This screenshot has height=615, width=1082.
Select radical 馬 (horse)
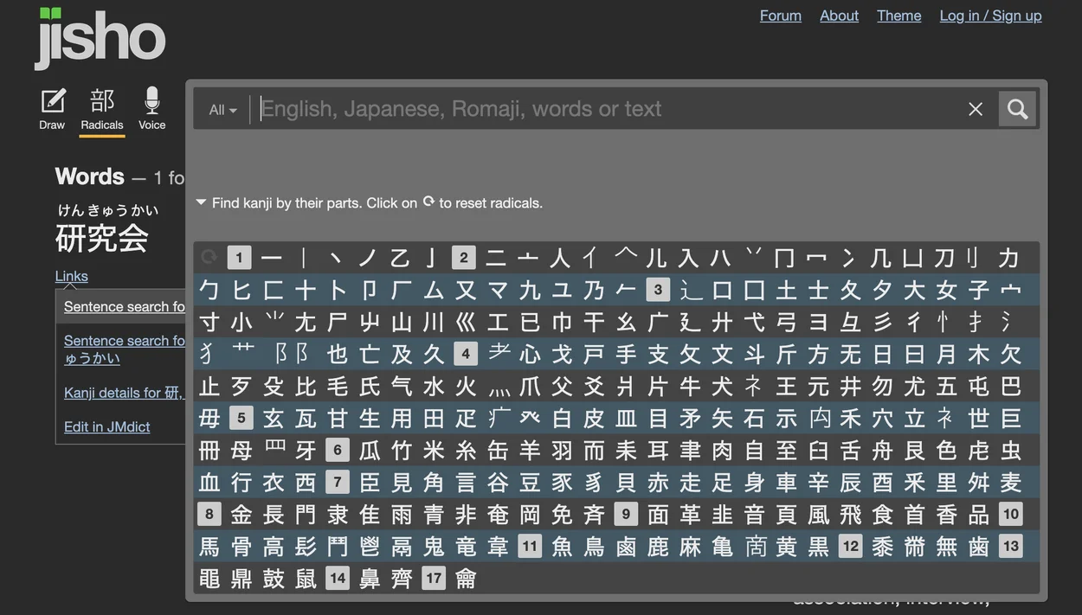coord(209,546)
